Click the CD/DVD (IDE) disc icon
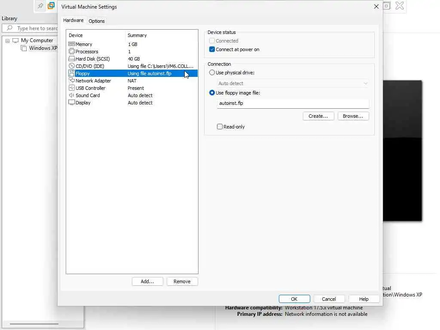440x330 pixels. point(72,66)
